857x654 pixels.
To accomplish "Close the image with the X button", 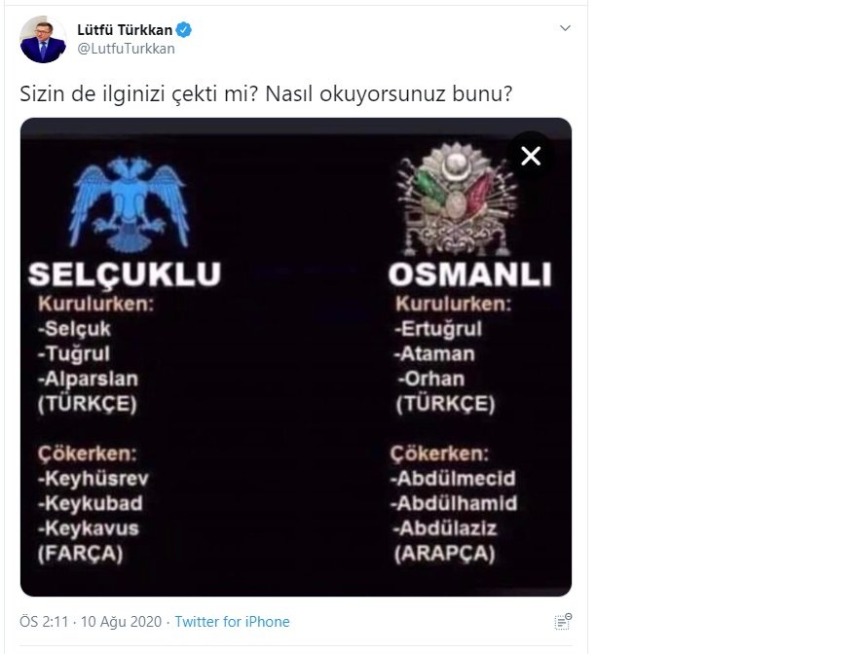I will [x=531, y=156].
